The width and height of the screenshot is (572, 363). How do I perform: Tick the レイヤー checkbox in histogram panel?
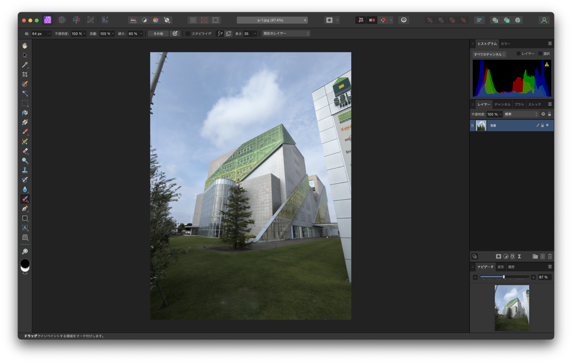pos(519,54)
